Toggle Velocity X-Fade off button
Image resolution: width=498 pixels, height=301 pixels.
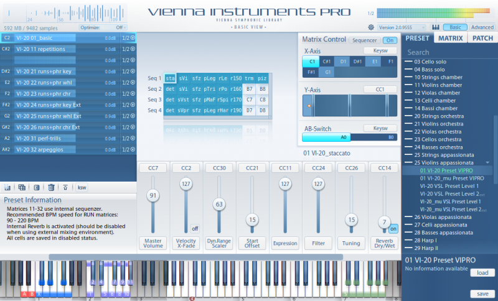195,228
